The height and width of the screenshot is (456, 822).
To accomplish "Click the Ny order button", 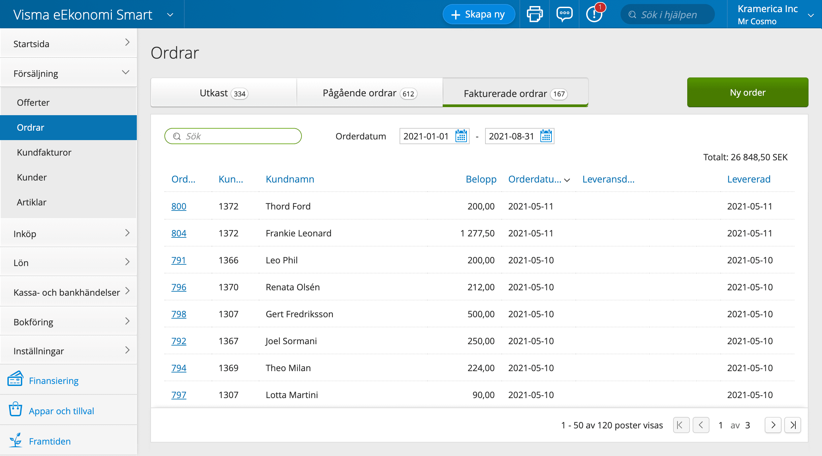I will point(747,92).
